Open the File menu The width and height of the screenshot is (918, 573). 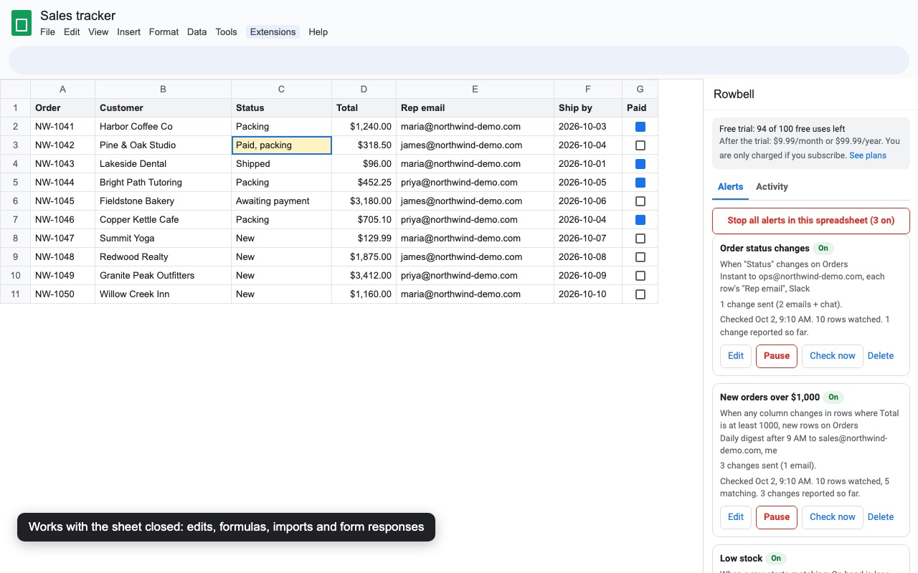pos(47,32)
